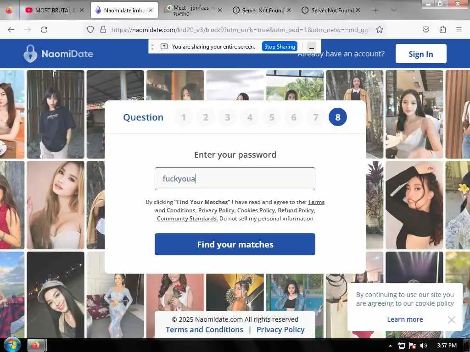The image size is (470, 352).
Task: Click the Find your matches button
Action: (235, 245)
